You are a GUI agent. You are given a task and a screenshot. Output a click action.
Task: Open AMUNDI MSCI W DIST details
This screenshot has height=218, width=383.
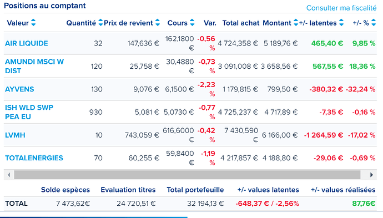coord(34,66)
